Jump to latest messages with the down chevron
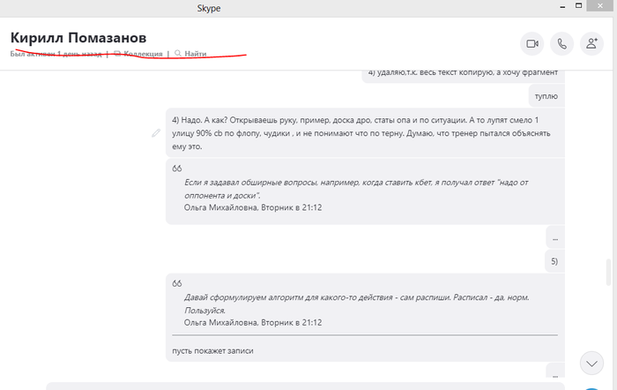Image resolution: width=617 pixels, height=390 pixels. (x=591, y=363)
